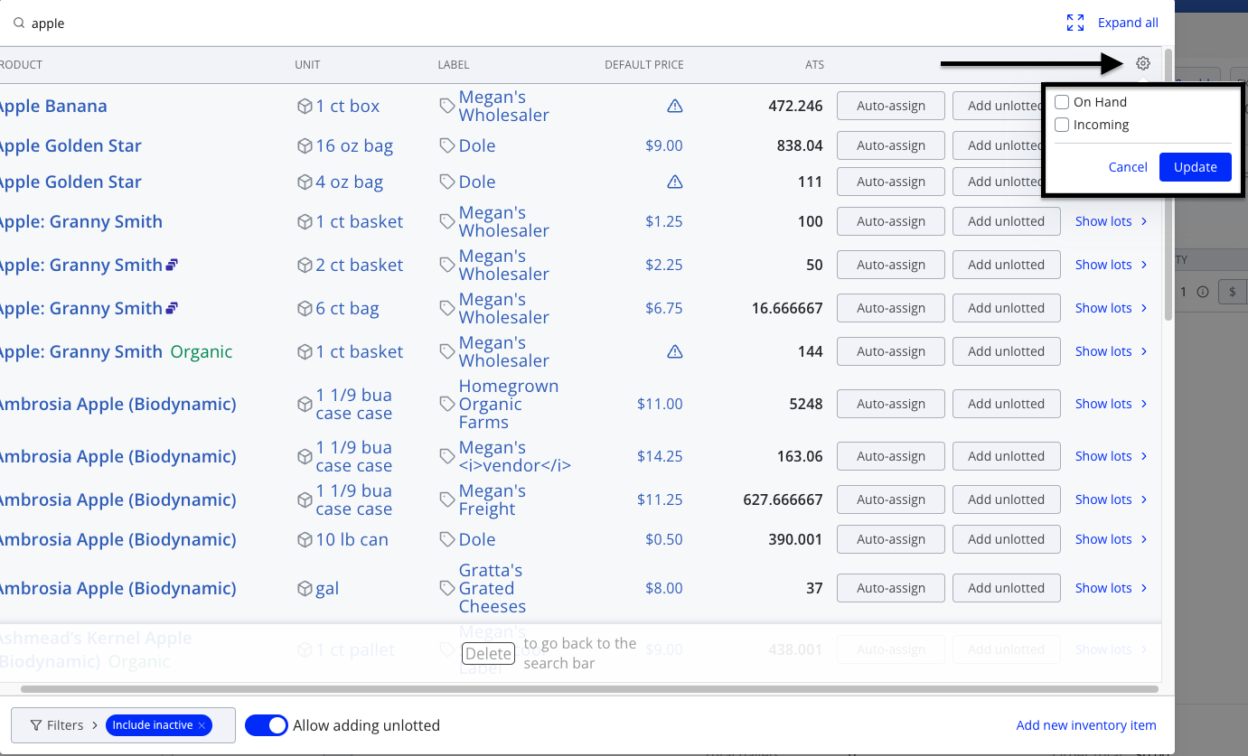The width and height of the screenshot is (1248, 756).
Task: Click tag icon for Gratta's Grated Cheeses
Action: pos(447,588)
